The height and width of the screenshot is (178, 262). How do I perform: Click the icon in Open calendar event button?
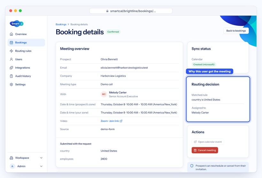[x=195, y=142]
